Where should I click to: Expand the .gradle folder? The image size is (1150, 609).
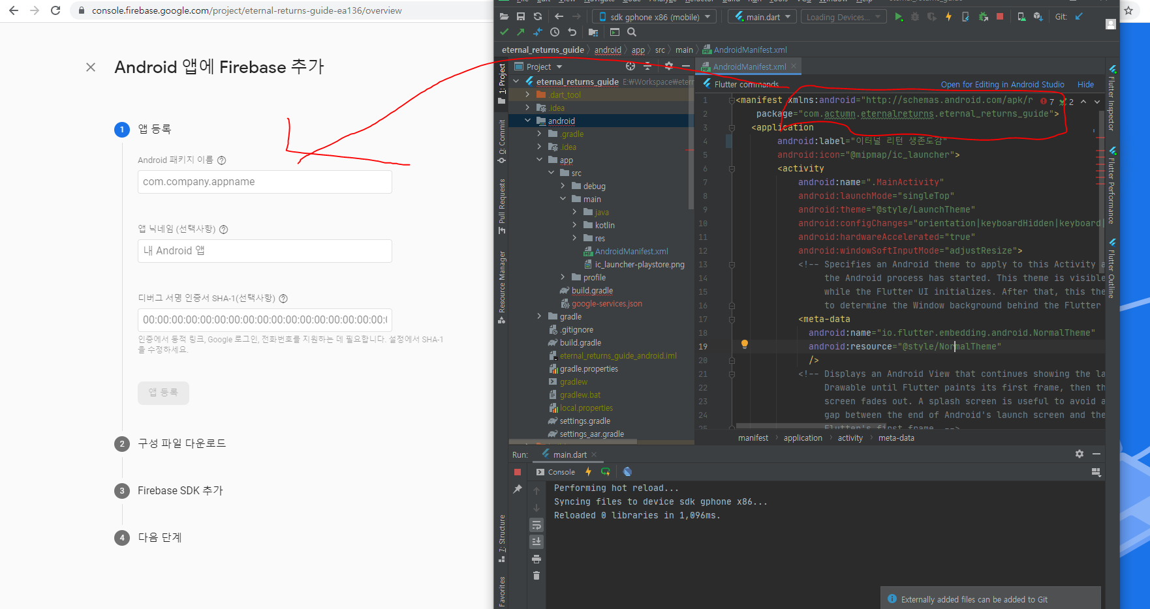539,134
